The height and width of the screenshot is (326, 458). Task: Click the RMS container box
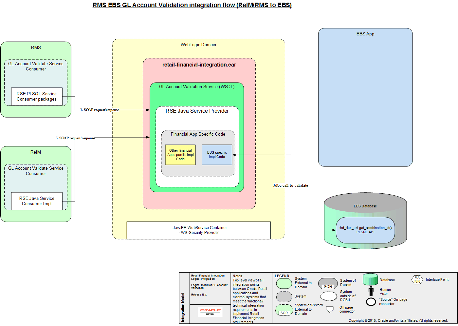pos(36,48)
